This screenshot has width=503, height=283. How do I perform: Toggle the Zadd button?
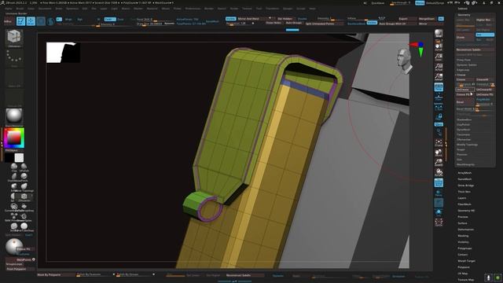point(110,19)
